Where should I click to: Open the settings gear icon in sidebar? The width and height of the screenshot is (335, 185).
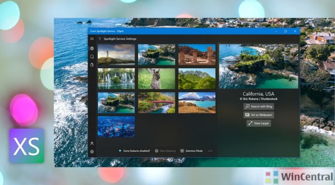pos(92,152)
